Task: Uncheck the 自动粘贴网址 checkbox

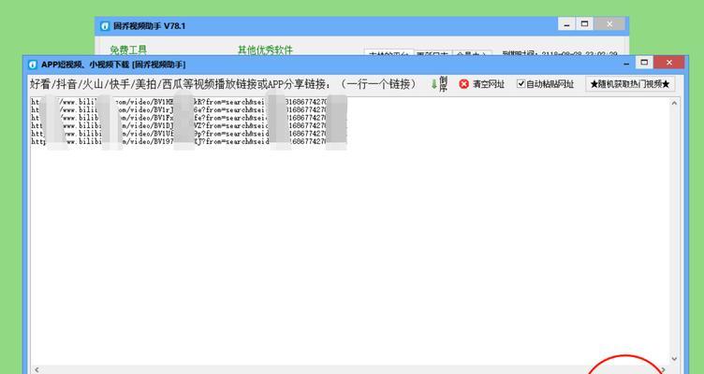Action: point(521,84)
